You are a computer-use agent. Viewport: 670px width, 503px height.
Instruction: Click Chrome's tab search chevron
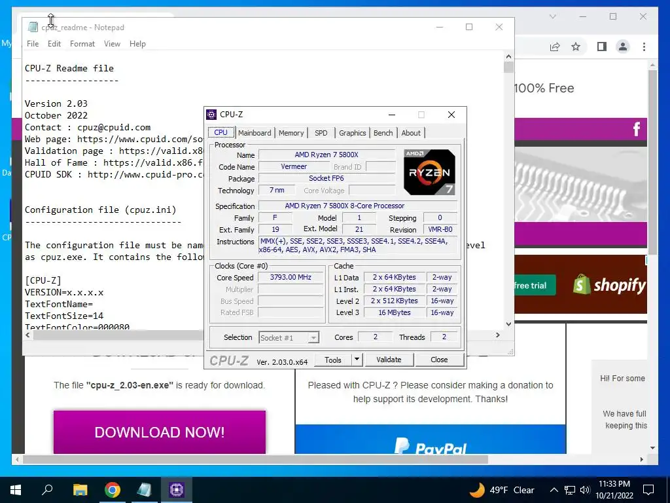click(552, 16)
